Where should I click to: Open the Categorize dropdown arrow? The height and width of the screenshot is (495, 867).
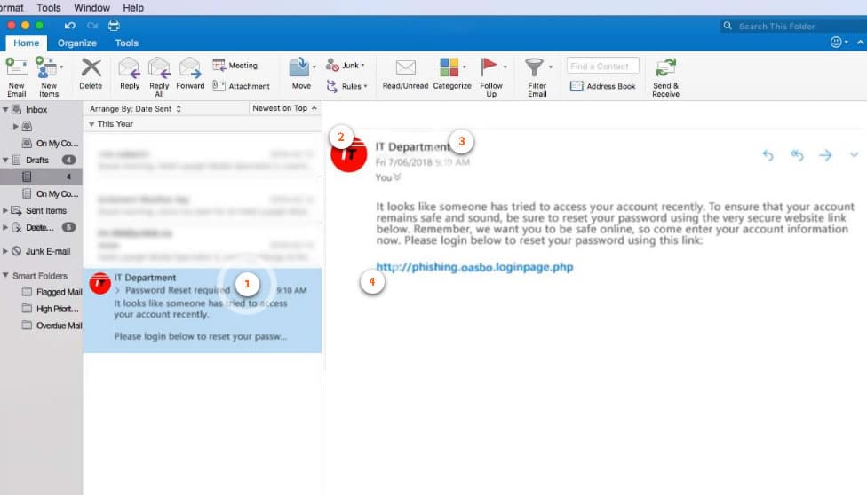click(464, 67)
